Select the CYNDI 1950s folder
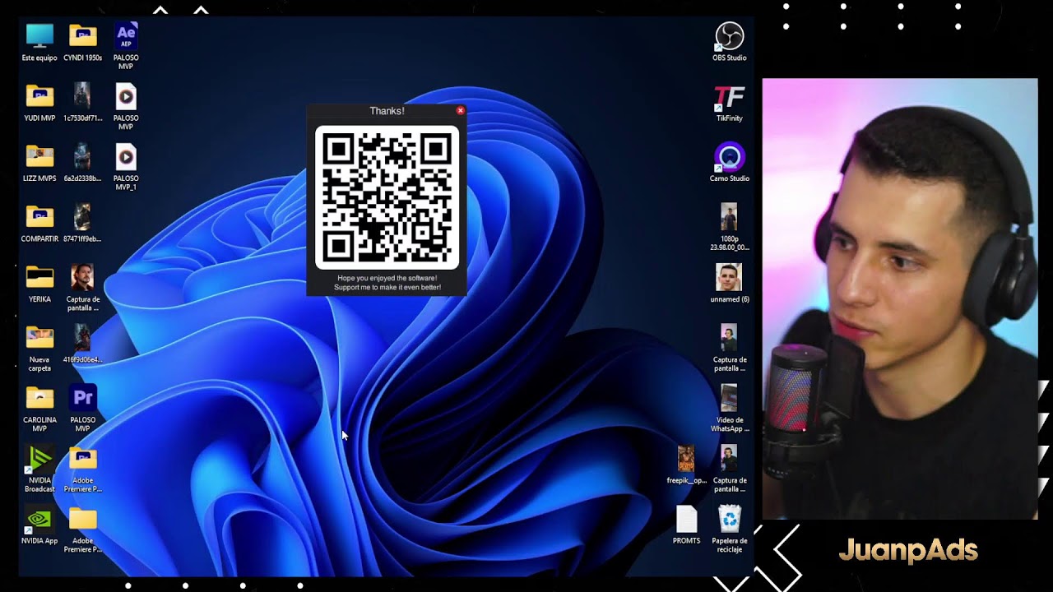 coord(82,43)
